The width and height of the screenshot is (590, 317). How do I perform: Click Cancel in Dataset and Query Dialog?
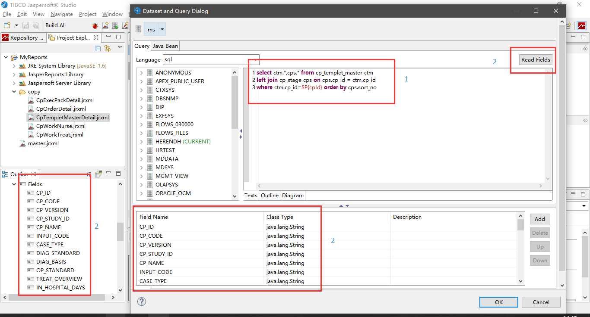click(x=541, y=302)
